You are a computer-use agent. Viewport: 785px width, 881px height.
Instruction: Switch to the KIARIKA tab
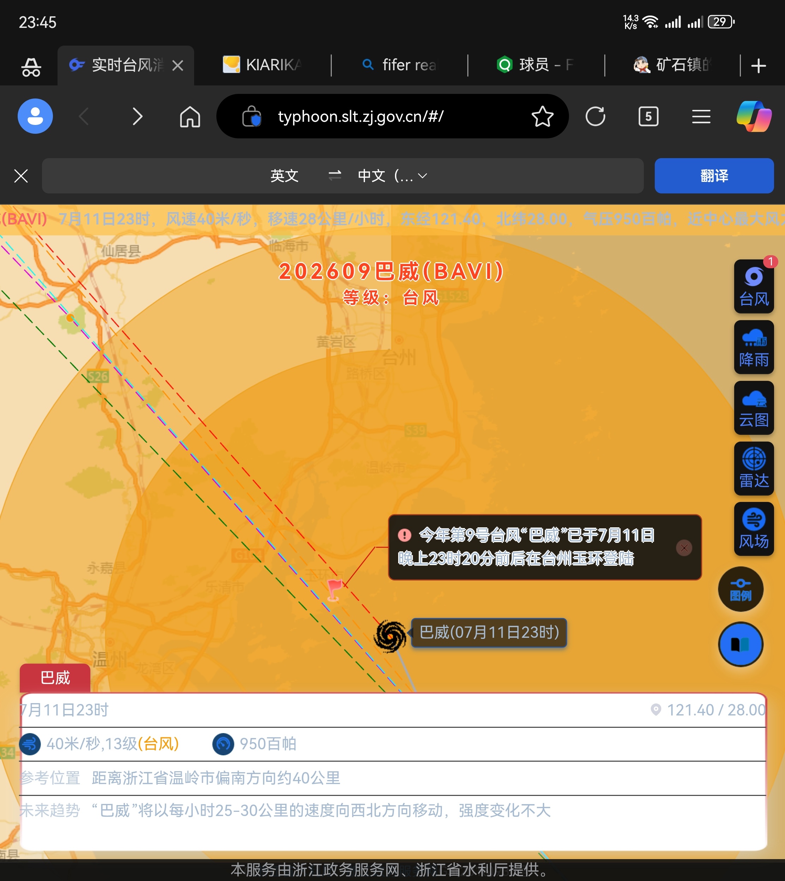point(262,65)
